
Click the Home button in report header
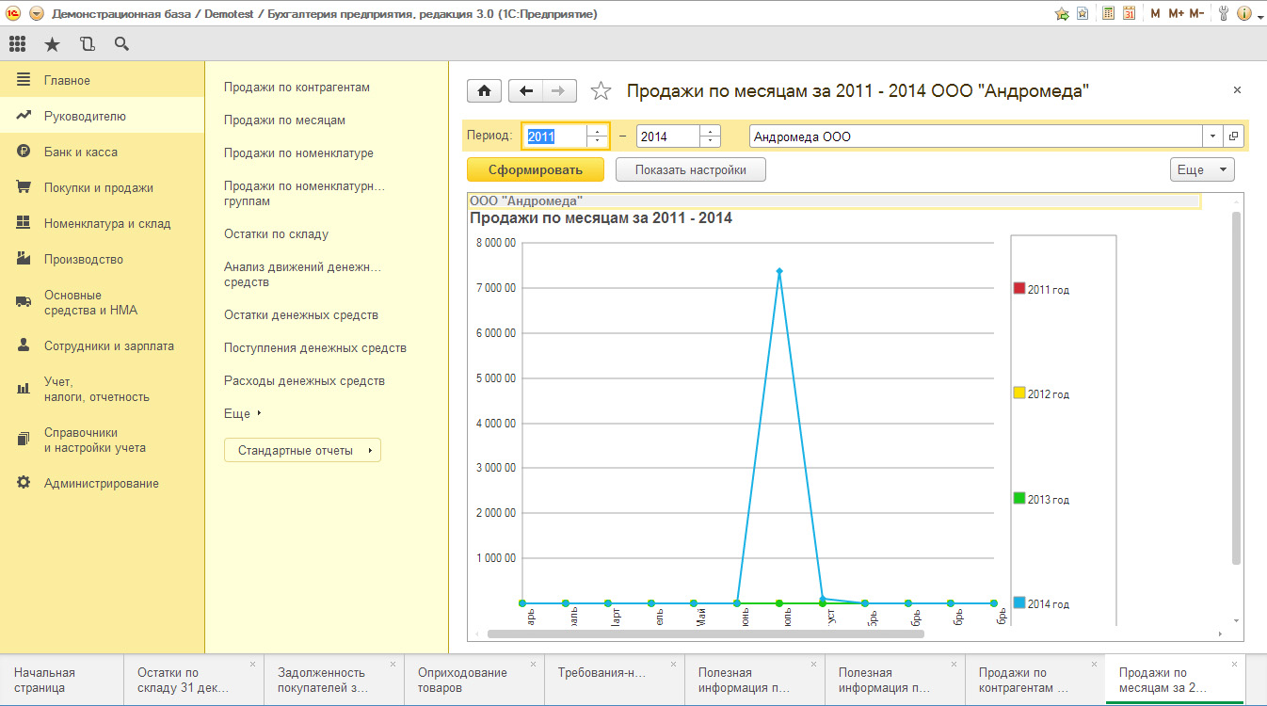(x=485, y=90)
